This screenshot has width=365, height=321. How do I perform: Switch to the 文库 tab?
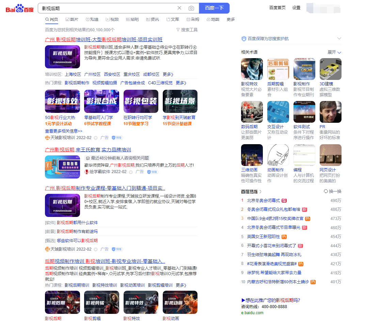(x=173, y=19)
